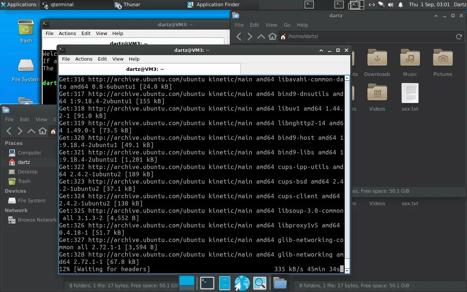Click the stacked terminal windows panel icon

(x=356, y=5)
